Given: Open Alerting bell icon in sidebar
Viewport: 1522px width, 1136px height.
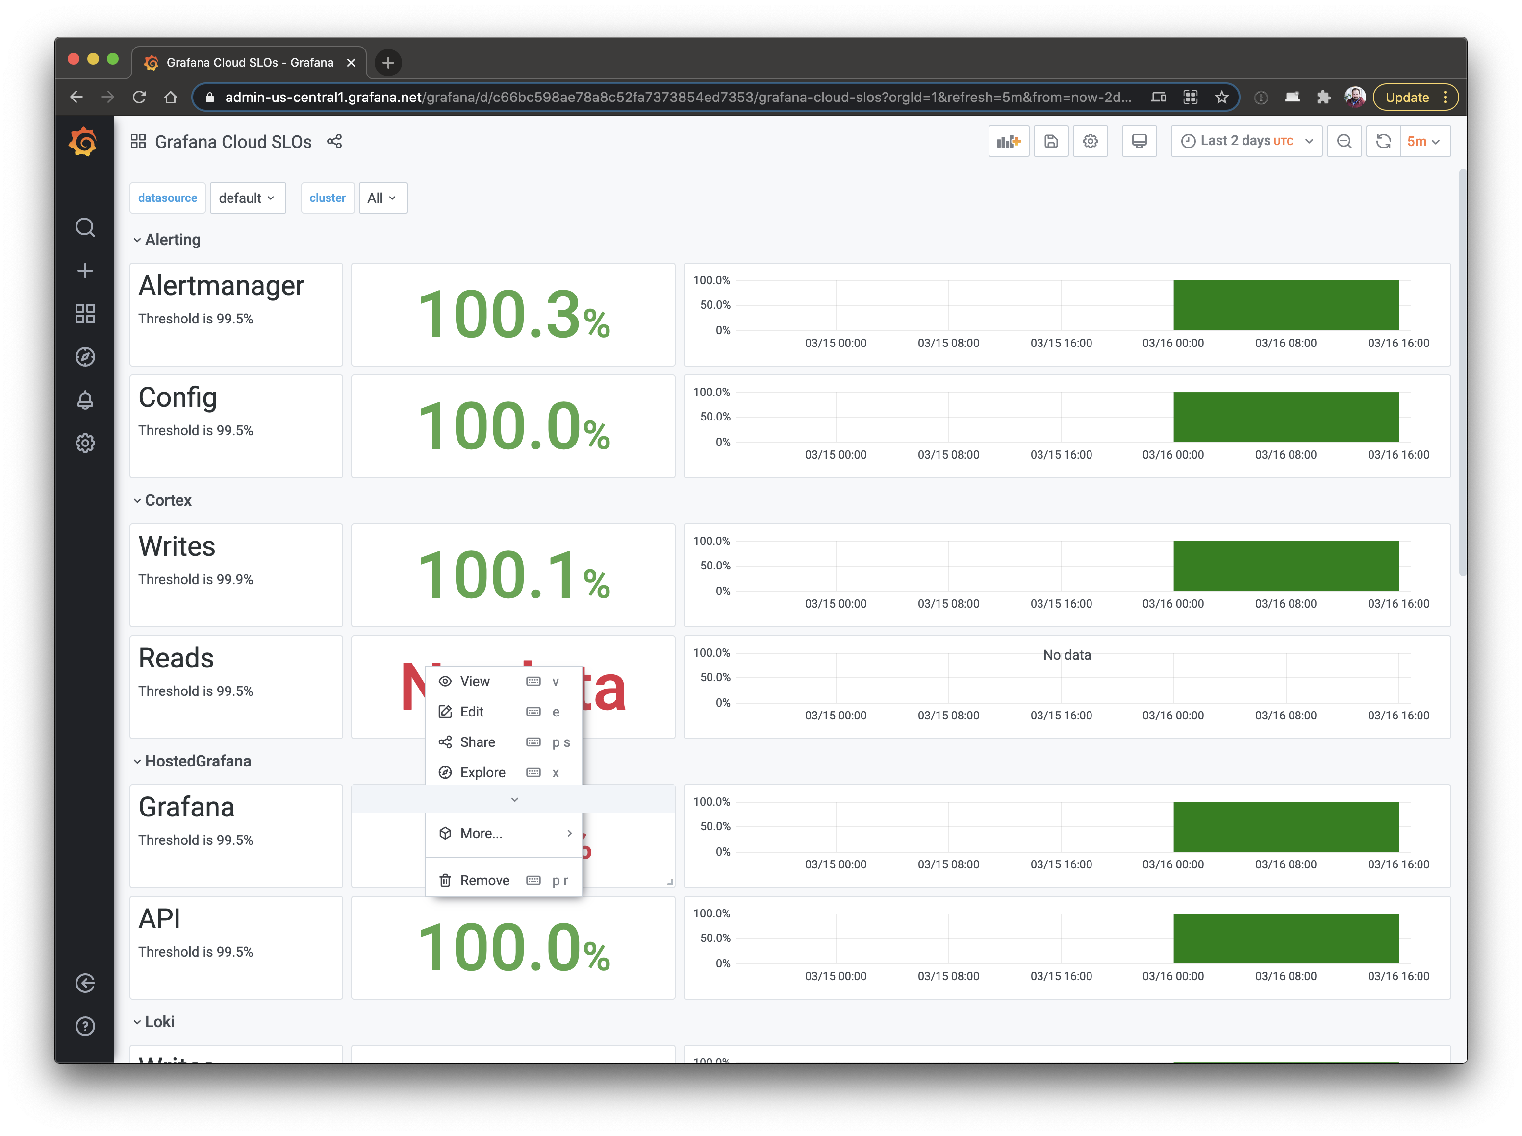Looking at the screenshot, I should pos(85,400).
